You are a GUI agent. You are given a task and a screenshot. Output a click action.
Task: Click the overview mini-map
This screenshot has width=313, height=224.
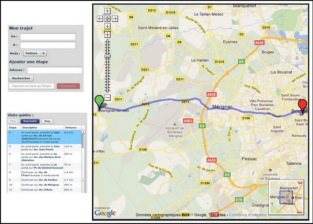(x=286, y=197)
